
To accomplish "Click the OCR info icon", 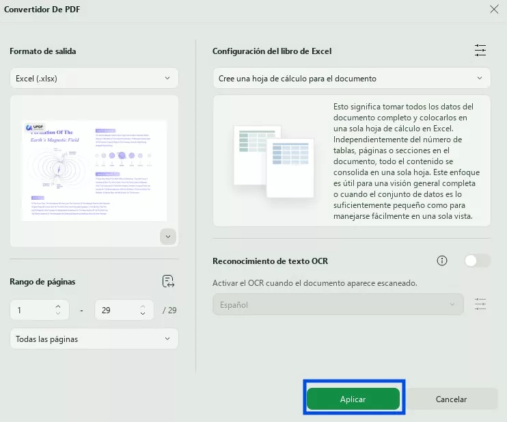I will [x=442, y=261].
